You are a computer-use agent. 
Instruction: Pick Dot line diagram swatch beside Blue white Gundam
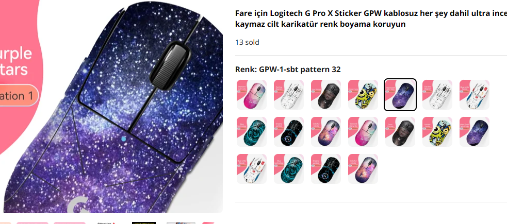pyautogui.click(x=437, y=95)
